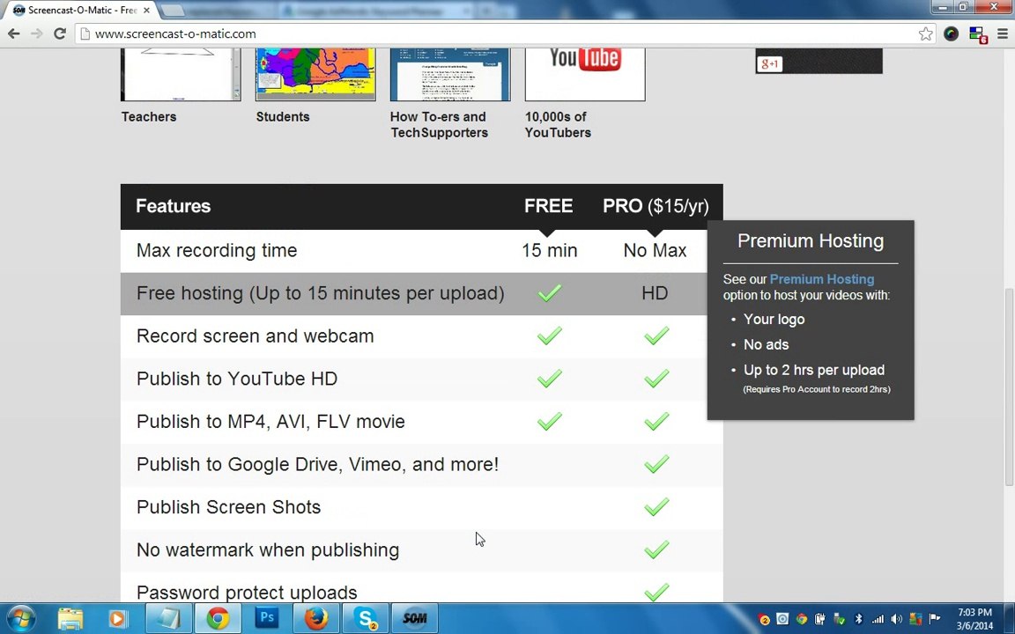Open the SOM recorder taskbar button

tap(414, 618)
